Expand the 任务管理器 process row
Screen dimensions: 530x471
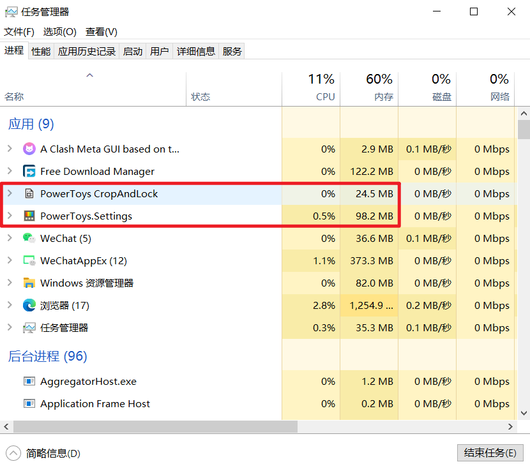tap(10, 327)
